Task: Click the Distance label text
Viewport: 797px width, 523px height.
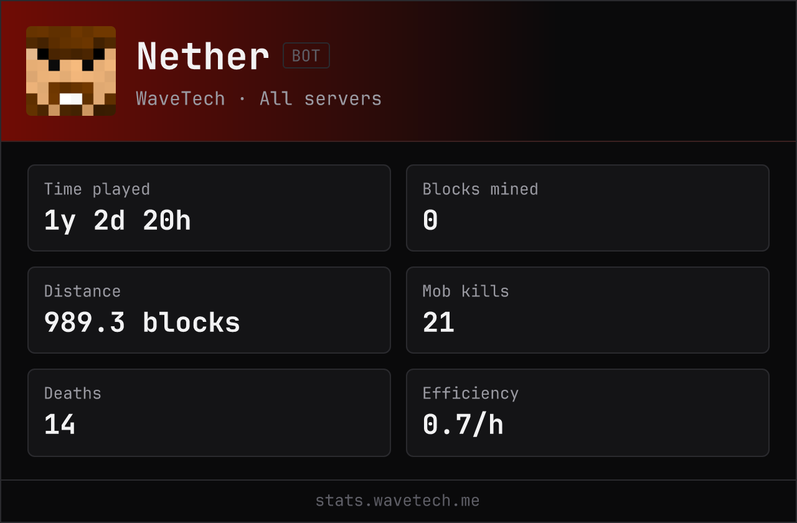Action: pyautogui.click(x=82, y=291)
